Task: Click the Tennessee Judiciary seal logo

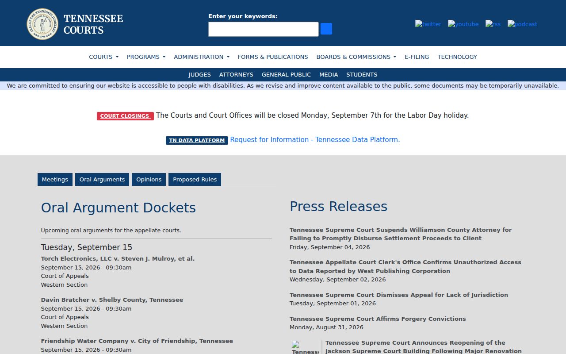Action: (42, 24)
